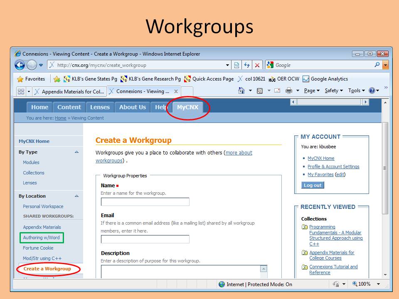Screen dimensions: 399x299
Task: Open the KLB's Gene Research Pg favorite
Action: coord(150,79)
